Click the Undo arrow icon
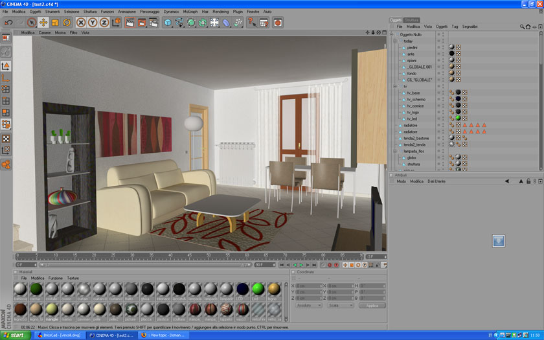The image size is (544, 340). click(x=8, y=23)
